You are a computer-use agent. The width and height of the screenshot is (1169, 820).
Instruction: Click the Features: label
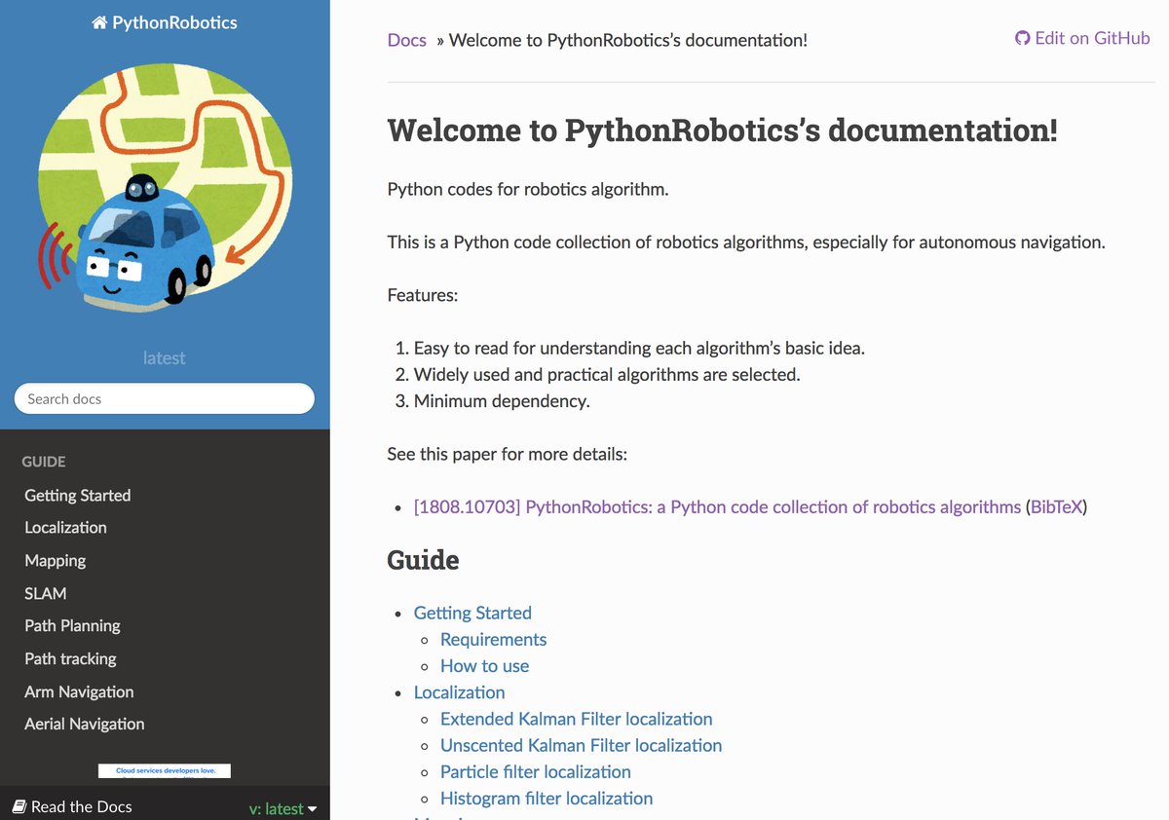[x=423, y=295]
